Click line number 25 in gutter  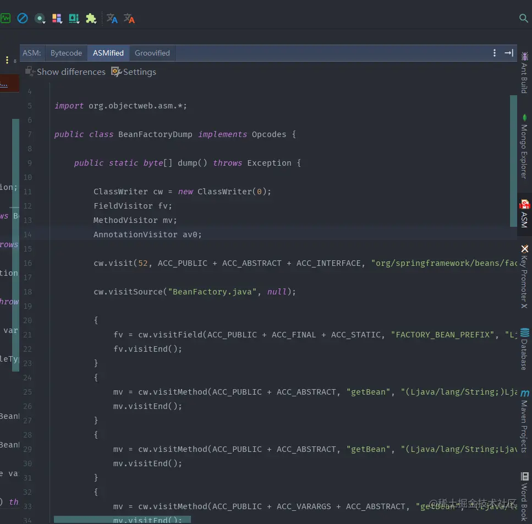pyautogui.click(x=28, y=392)
